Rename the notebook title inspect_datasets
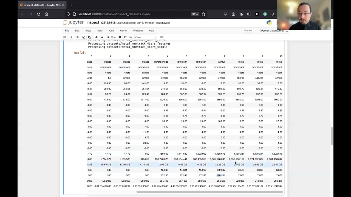The width and height of the screenshot is (351, 197). click(101, 22)
